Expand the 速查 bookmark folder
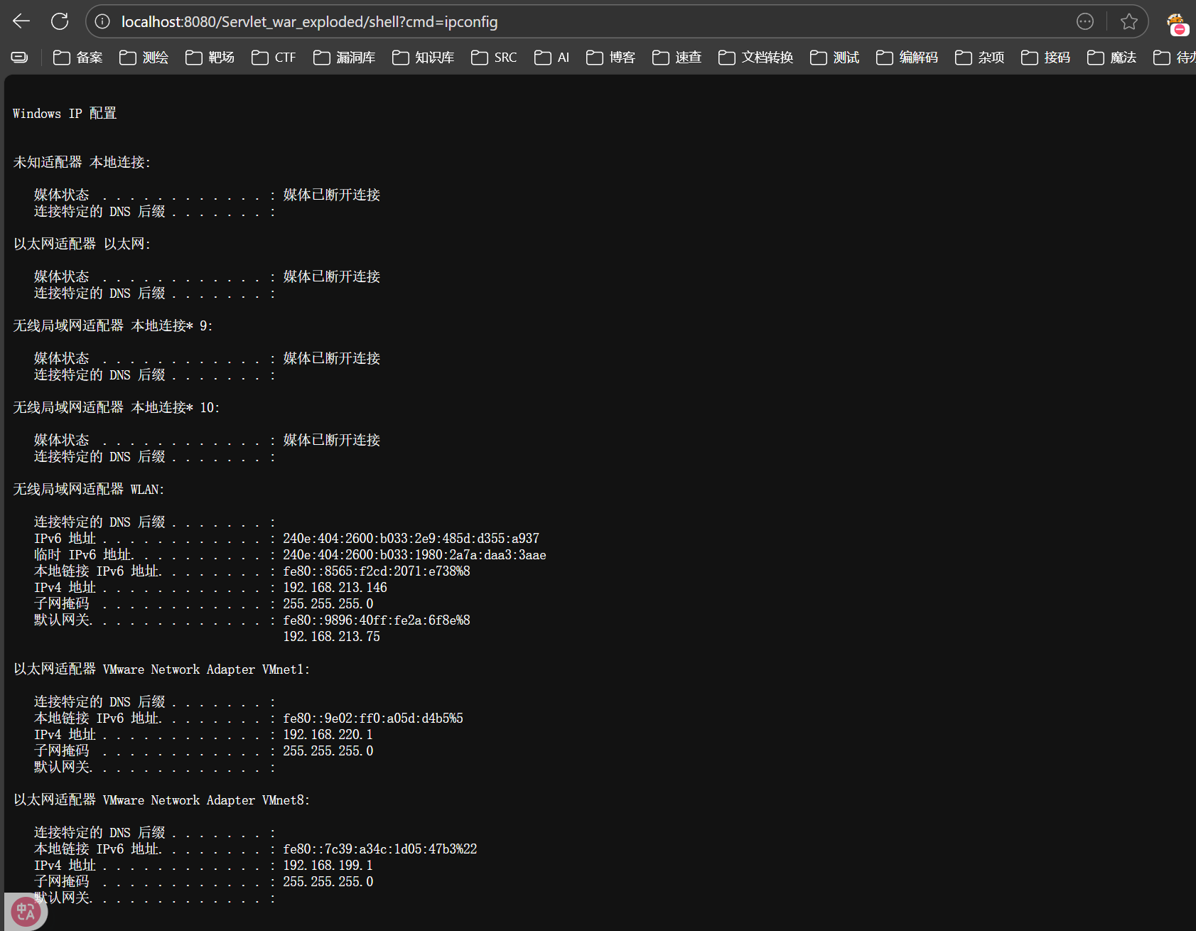 pos(677,58)
